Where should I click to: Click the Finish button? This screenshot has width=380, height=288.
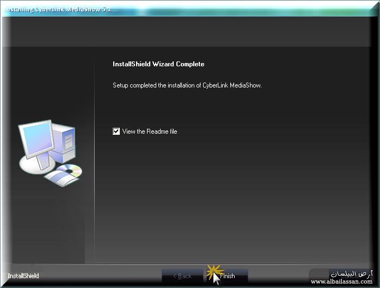[x=227, y=276]
